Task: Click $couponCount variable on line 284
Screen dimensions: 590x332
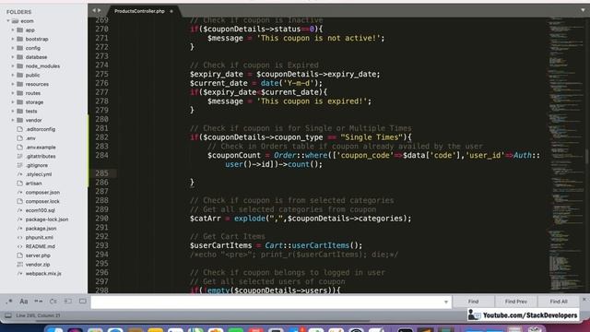Action: (234, 156)
